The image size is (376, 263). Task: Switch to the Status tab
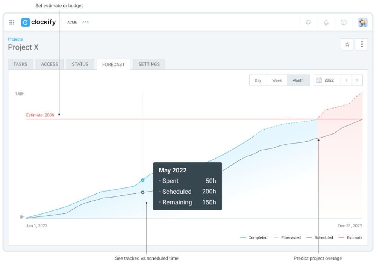80,64
